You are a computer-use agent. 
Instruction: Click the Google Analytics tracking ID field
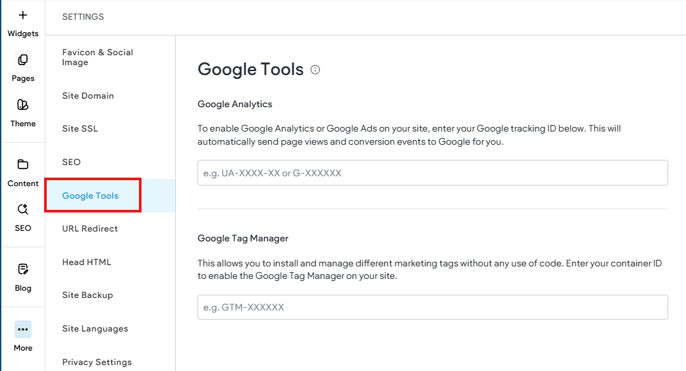tap(433, 172)
